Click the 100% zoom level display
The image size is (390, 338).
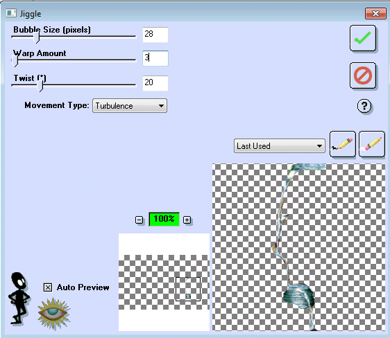pyautogui.click(x=164, y=219)
